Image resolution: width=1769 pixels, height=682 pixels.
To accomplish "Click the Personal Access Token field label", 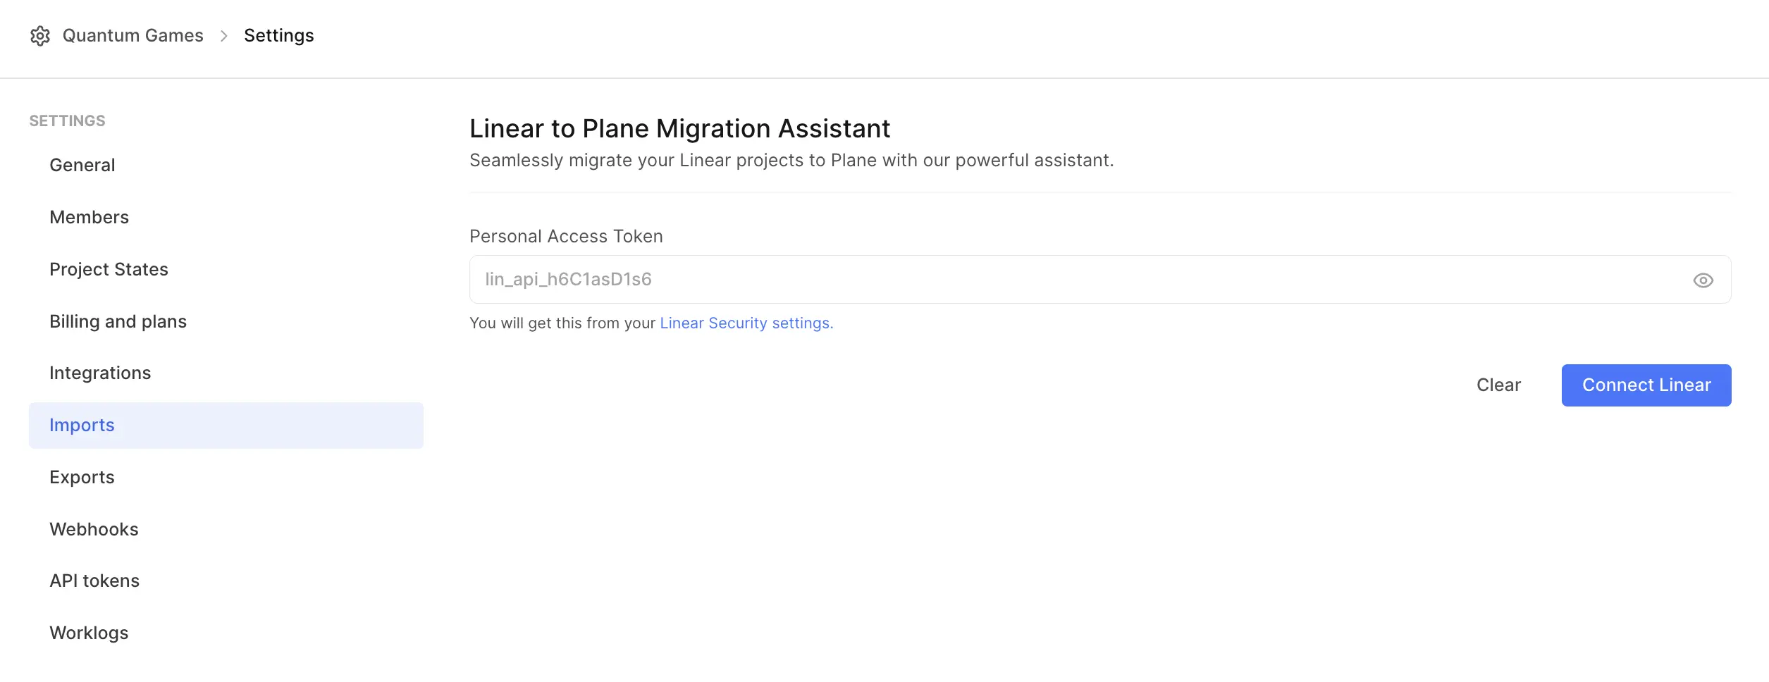I will (x=566, y=237).
